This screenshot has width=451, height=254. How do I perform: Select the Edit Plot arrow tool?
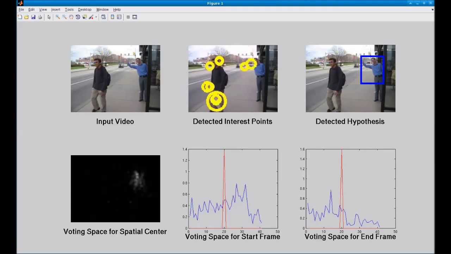pyautogui.click(x=49, y=17)
